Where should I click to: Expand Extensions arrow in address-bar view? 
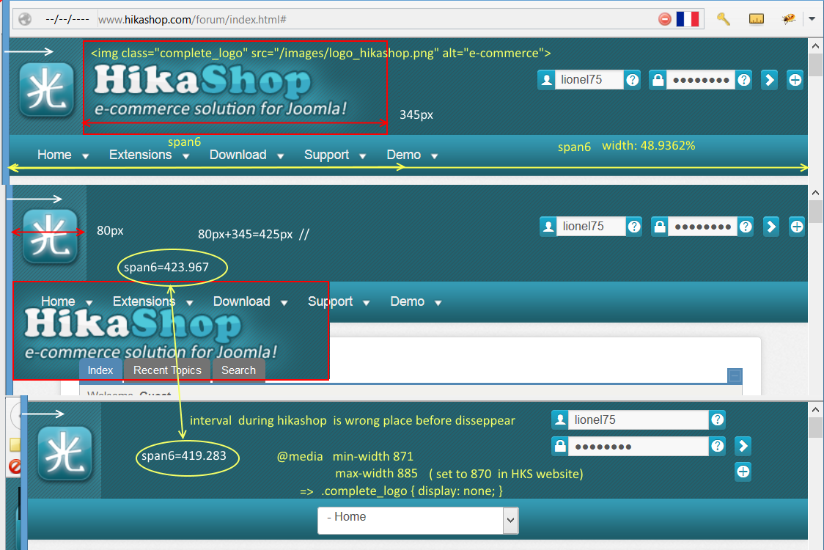click(x=185, y=156)
